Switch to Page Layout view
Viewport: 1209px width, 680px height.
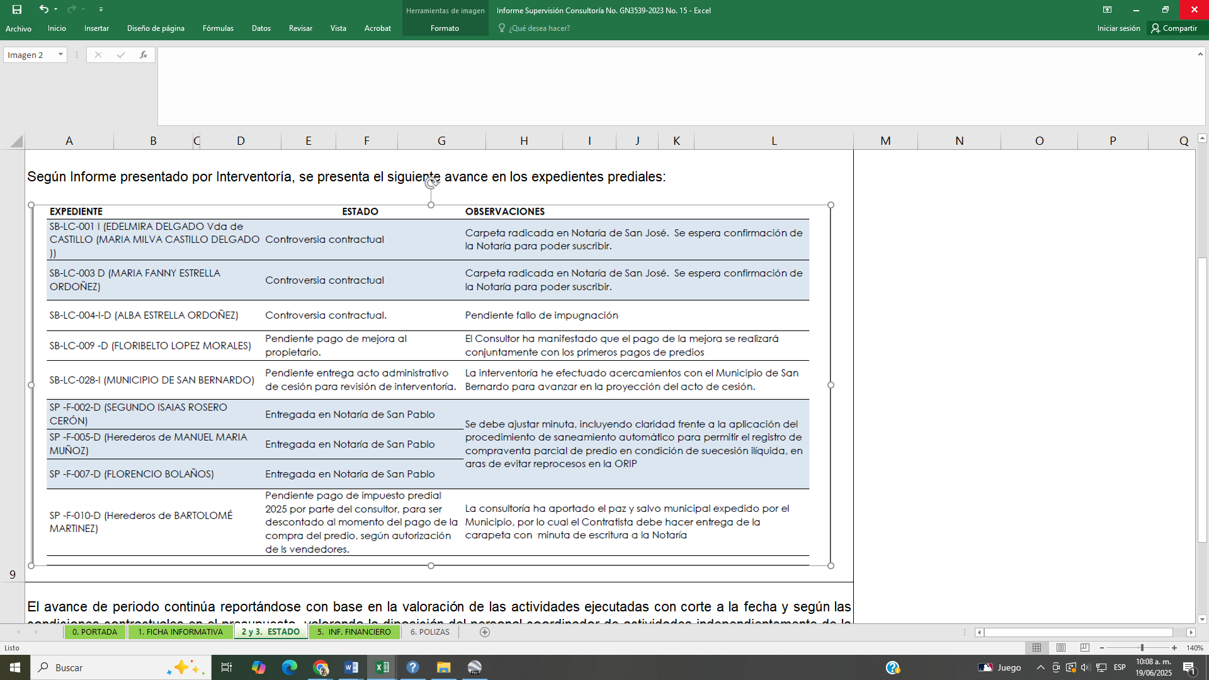pyautogui.click(x=1061, y=648)
